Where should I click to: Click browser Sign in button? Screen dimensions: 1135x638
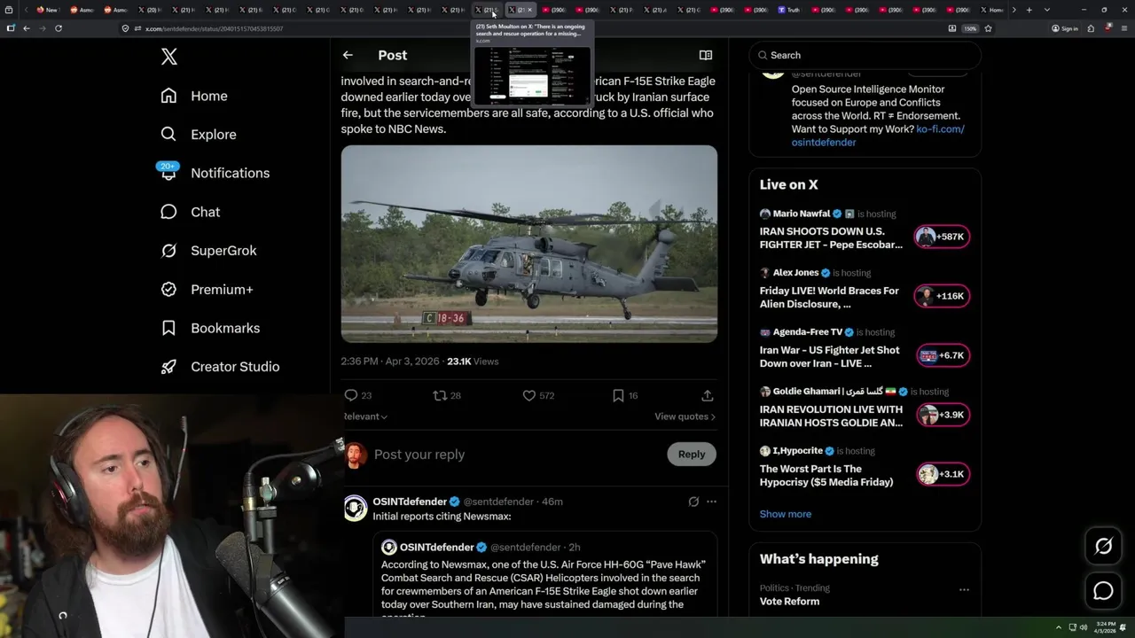coord(1065,28)
